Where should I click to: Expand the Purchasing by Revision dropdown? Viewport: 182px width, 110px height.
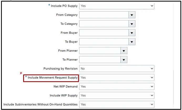(117, 69)
